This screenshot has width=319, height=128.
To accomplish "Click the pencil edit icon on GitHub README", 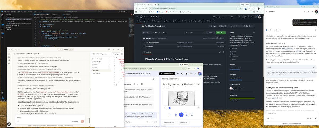I will [220, 52].
